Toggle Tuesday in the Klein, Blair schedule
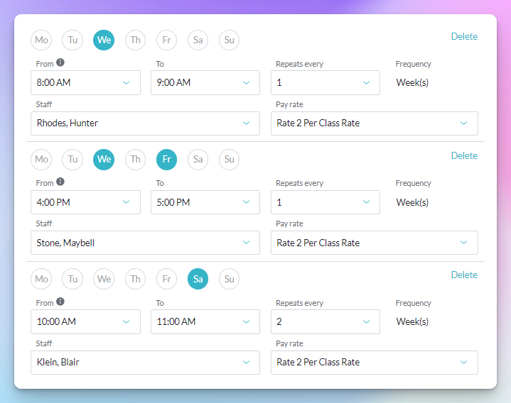The image size is (511, 403). pos(72,279)
